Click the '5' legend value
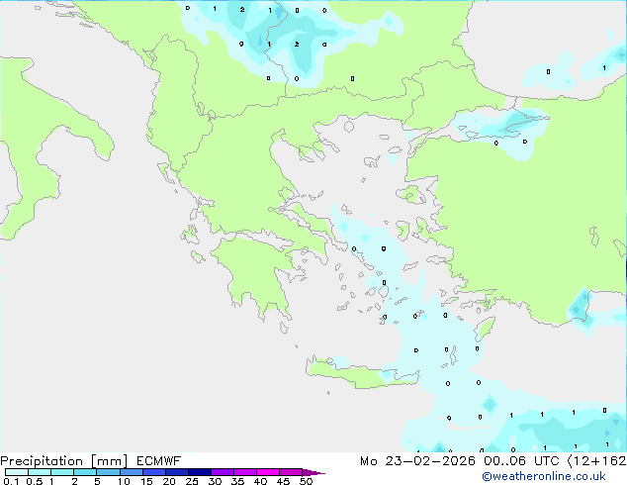This screenshot has width=627, height=485. 97,481
